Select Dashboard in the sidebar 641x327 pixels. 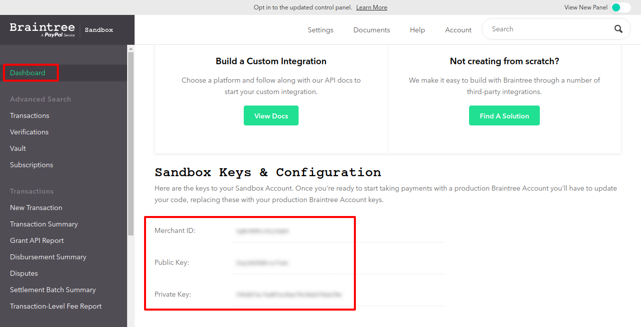[x=27, y=73]
